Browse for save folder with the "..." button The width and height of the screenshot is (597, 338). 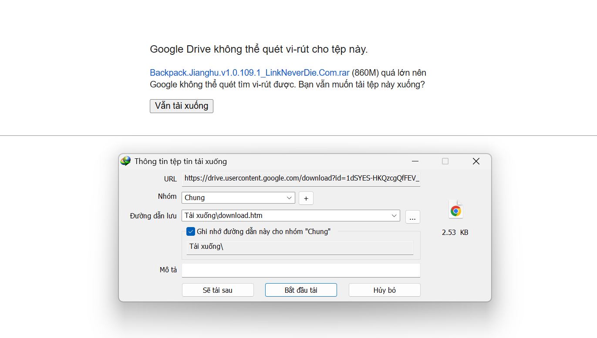coord(413,216)
